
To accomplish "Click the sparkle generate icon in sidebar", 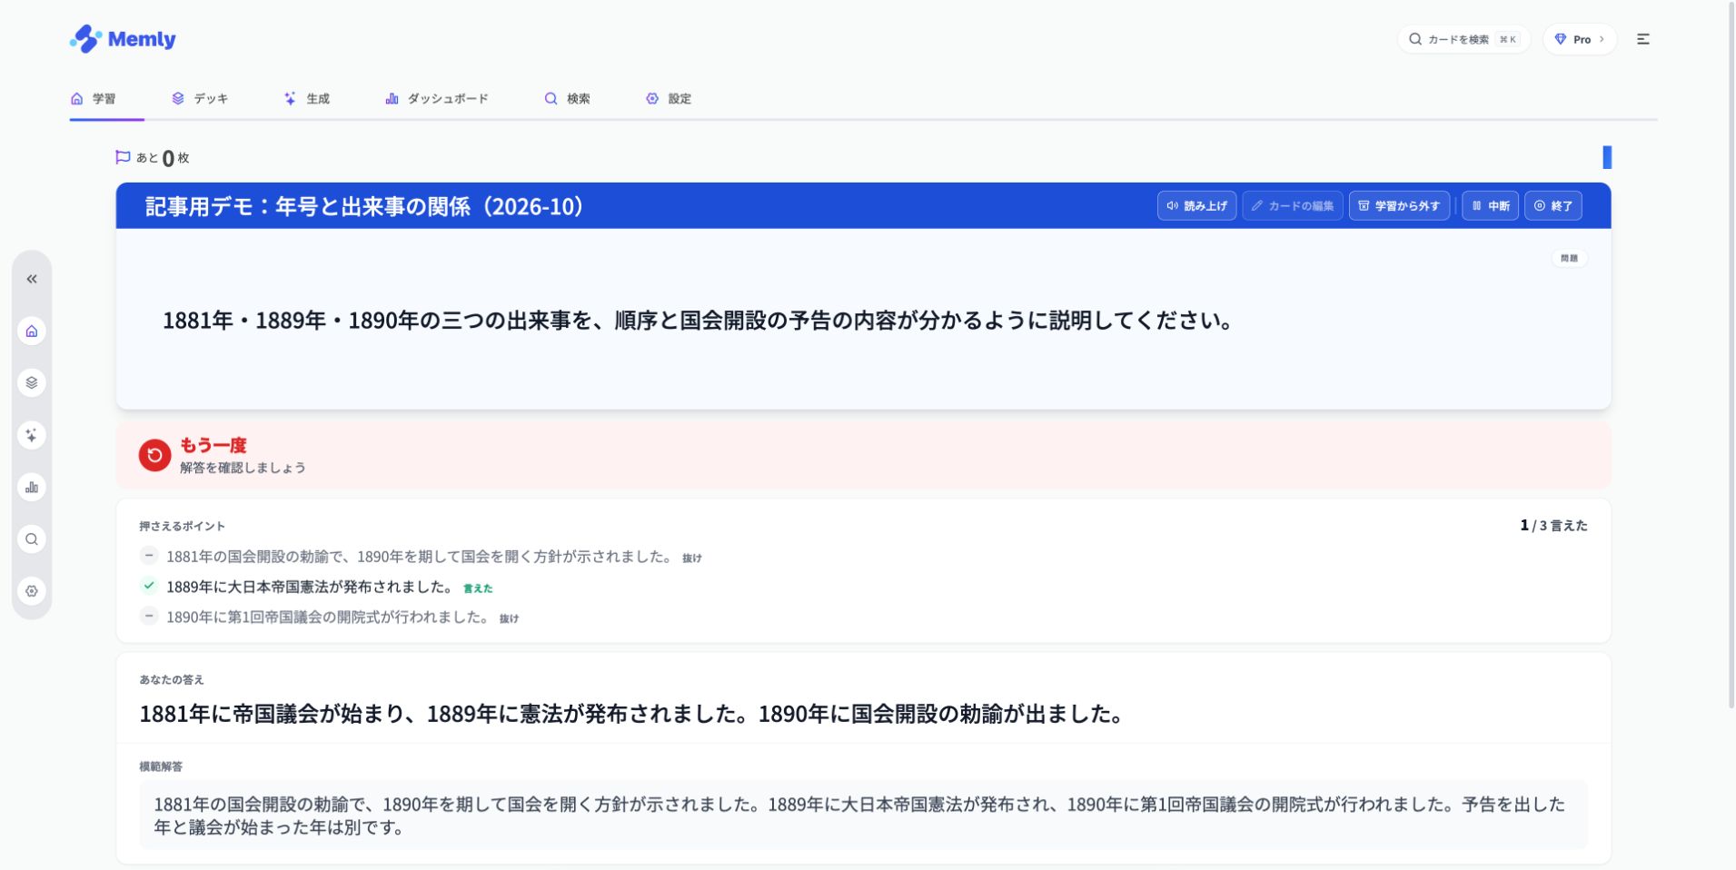I will click(x=32, y=435).
